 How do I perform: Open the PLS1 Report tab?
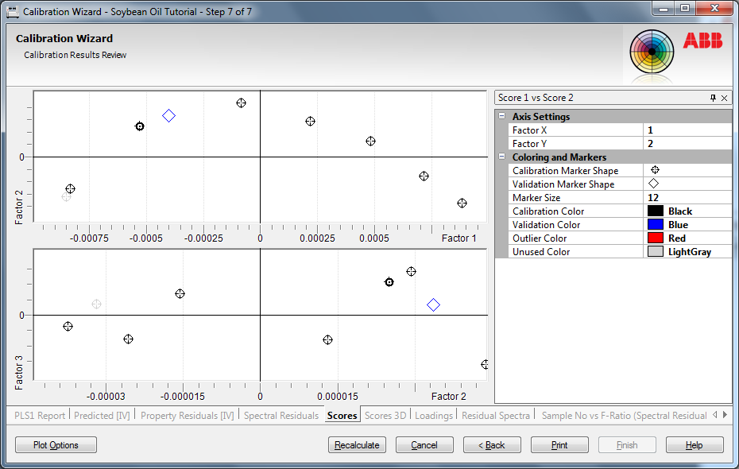coord(40,416)
